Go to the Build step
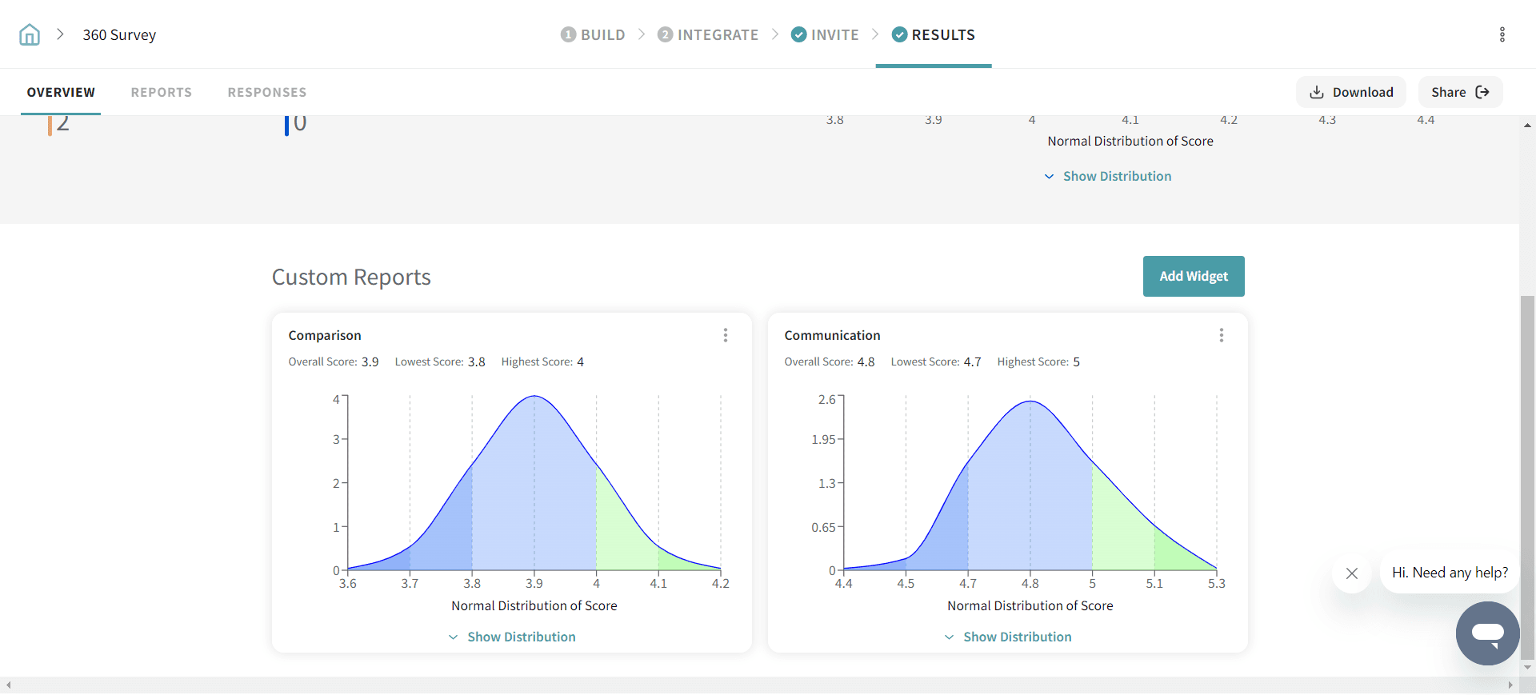The width and height of the screenshot is (1536, 695). 593,34
